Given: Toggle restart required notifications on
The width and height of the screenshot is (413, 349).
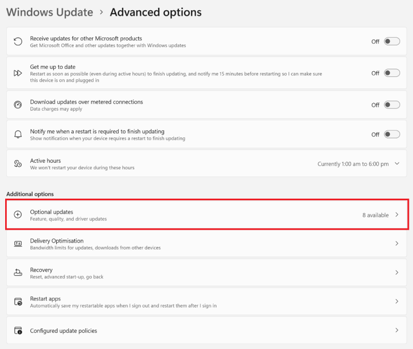Looking at the screenshot, I should (391, 134).
